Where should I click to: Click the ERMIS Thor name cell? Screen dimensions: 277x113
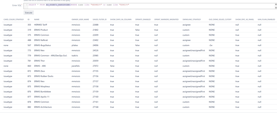click(x=39, y=61)
